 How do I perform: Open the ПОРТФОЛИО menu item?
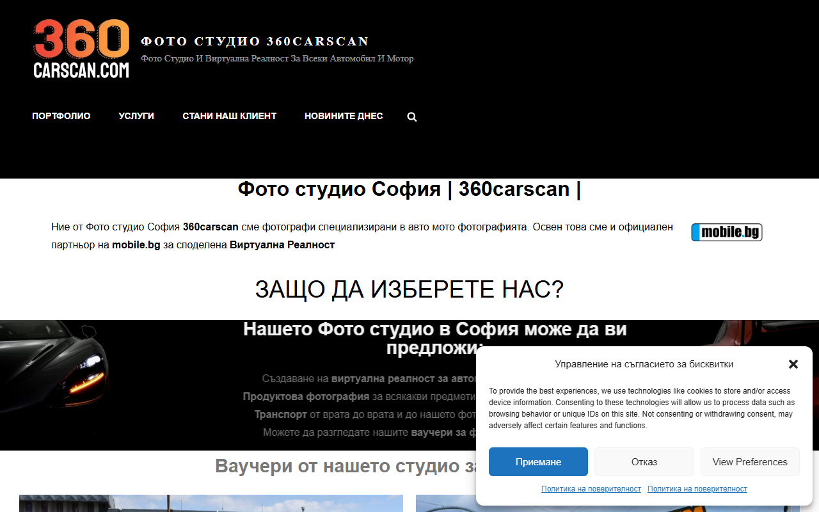(61, 116)
